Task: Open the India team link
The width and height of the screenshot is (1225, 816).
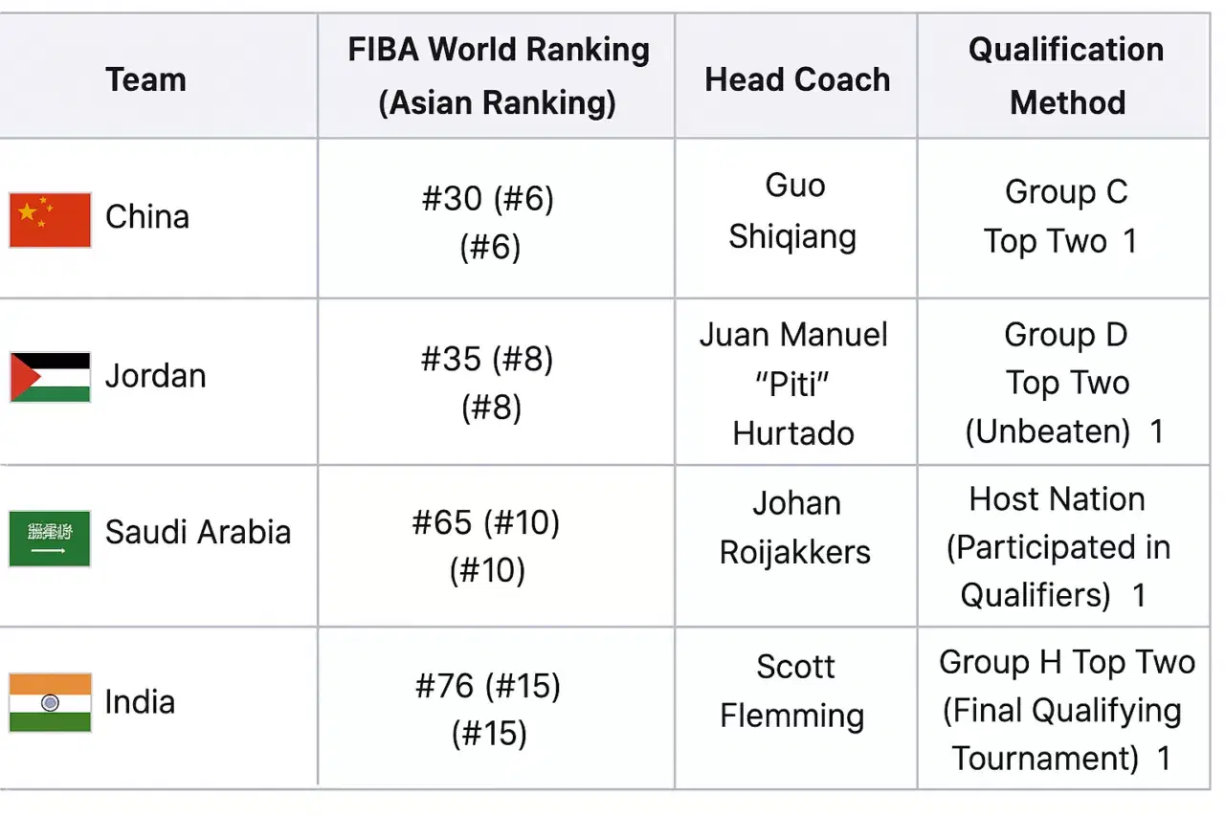Action: (140, 701)
